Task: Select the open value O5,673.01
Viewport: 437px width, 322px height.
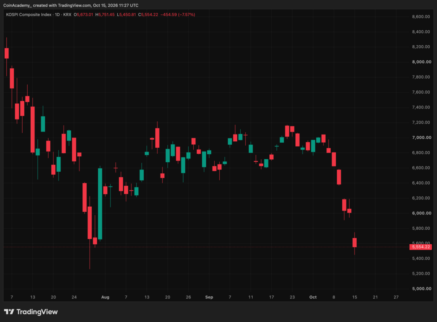Action: point(83,15)
